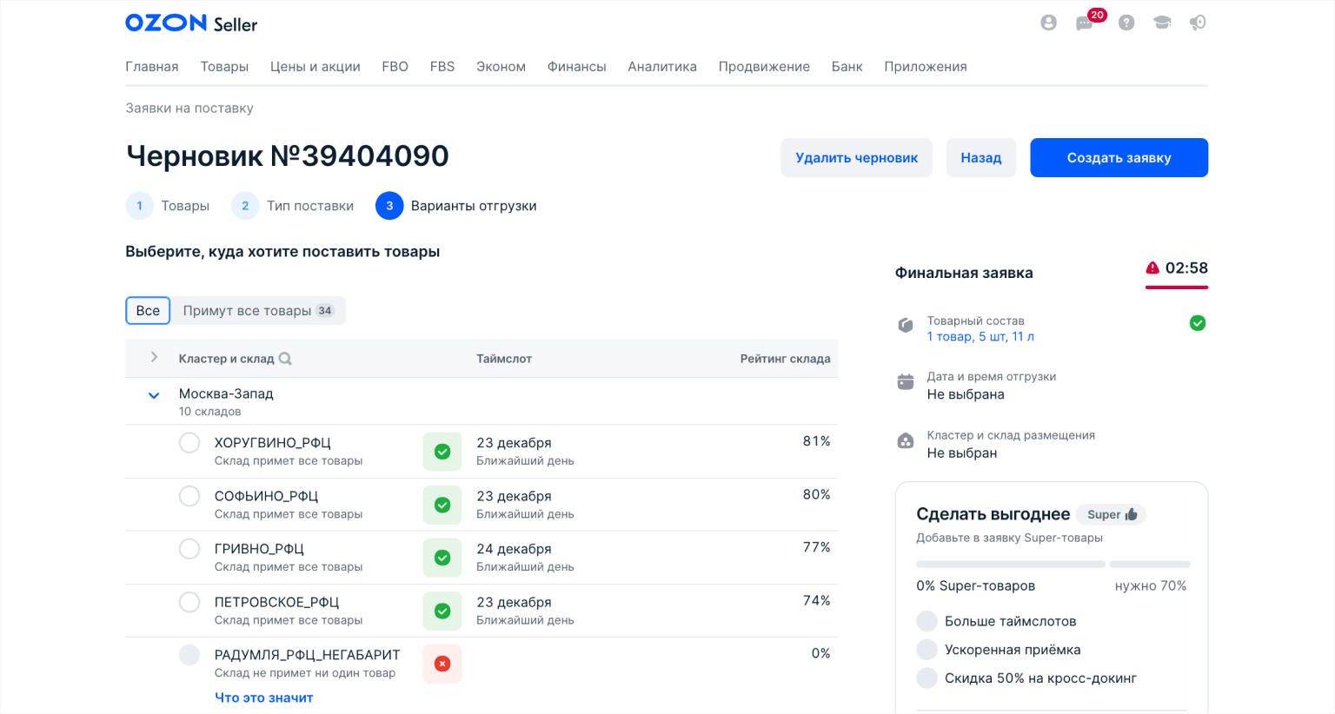Switch to the Все filter tab
Image resolution: width=1335 pixels, height=714 pixels.
point(148,311)
